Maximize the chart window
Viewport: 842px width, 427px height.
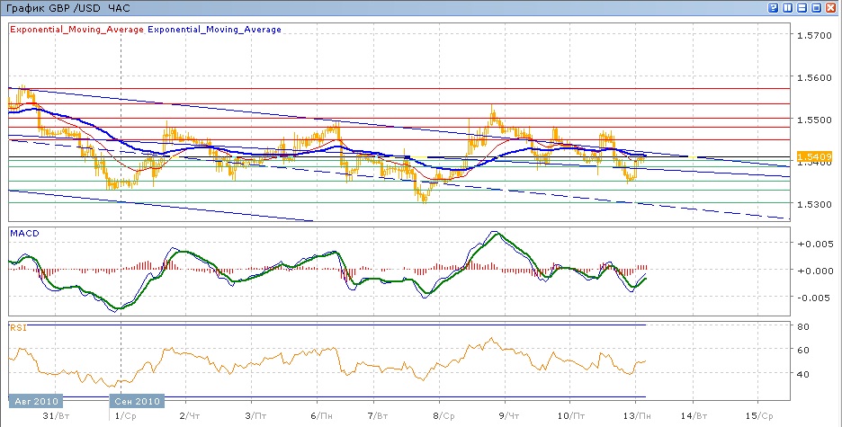[x=817, y=7]
